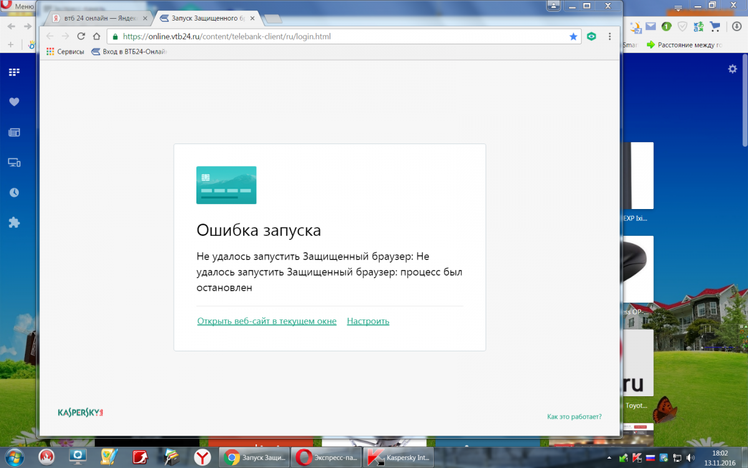The width and height of the screenshot is (748, 468).
Task: Click the Chrome back arrow
Action: tap(50, 36)
